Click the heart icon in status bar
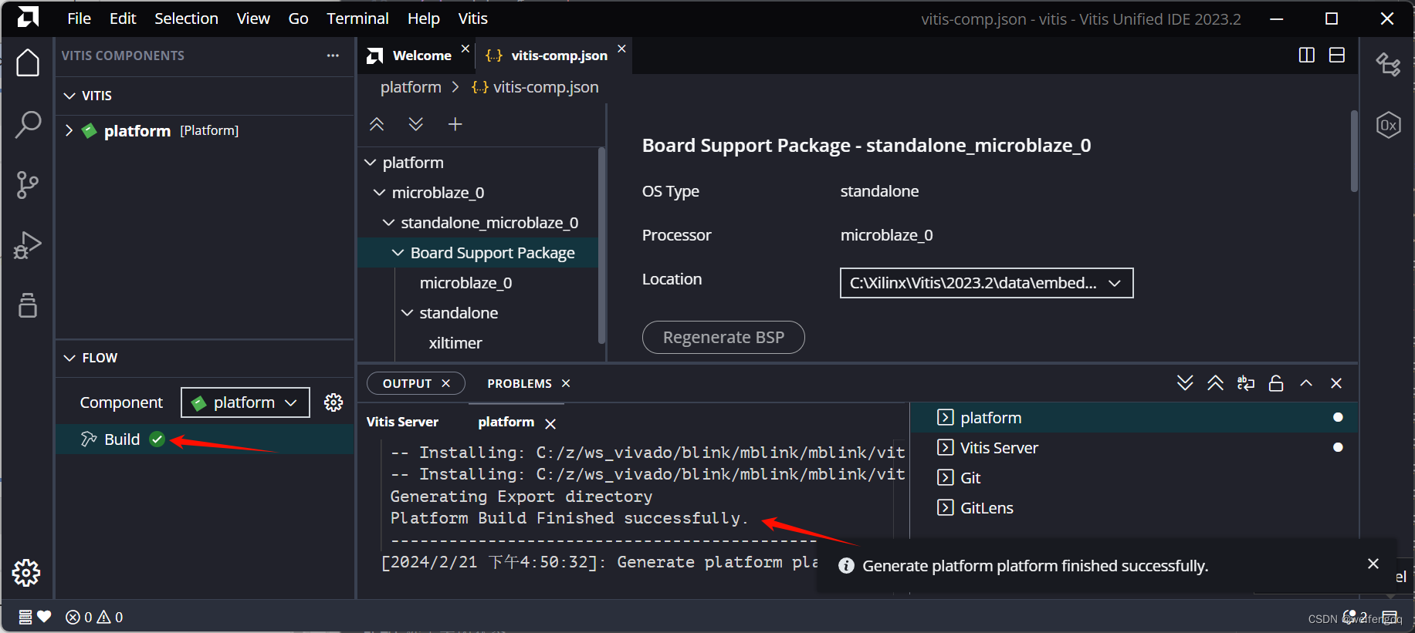Viewport: 1415px width, 633px height. pyautogui.click(x=44, y=617)
